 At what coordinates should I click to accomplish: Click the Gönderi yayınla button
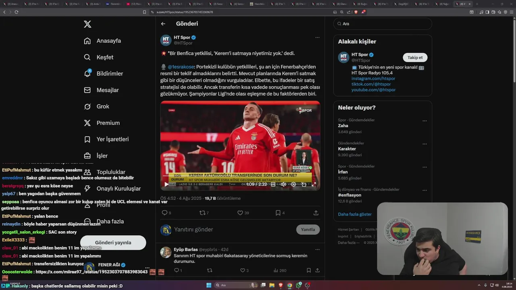pyautogui.click(x=113, y=242)
